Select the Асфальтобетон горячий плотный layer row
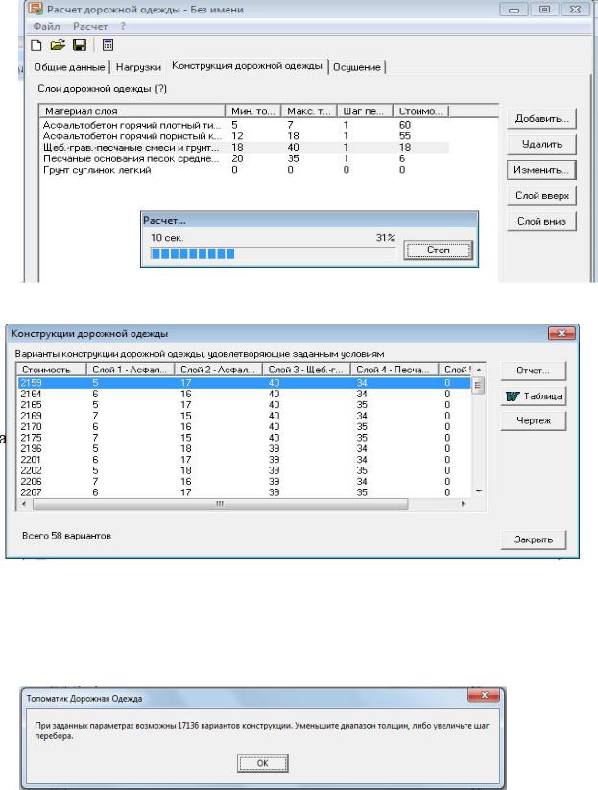Screen dimensions: 598x790 coord(245,125)
